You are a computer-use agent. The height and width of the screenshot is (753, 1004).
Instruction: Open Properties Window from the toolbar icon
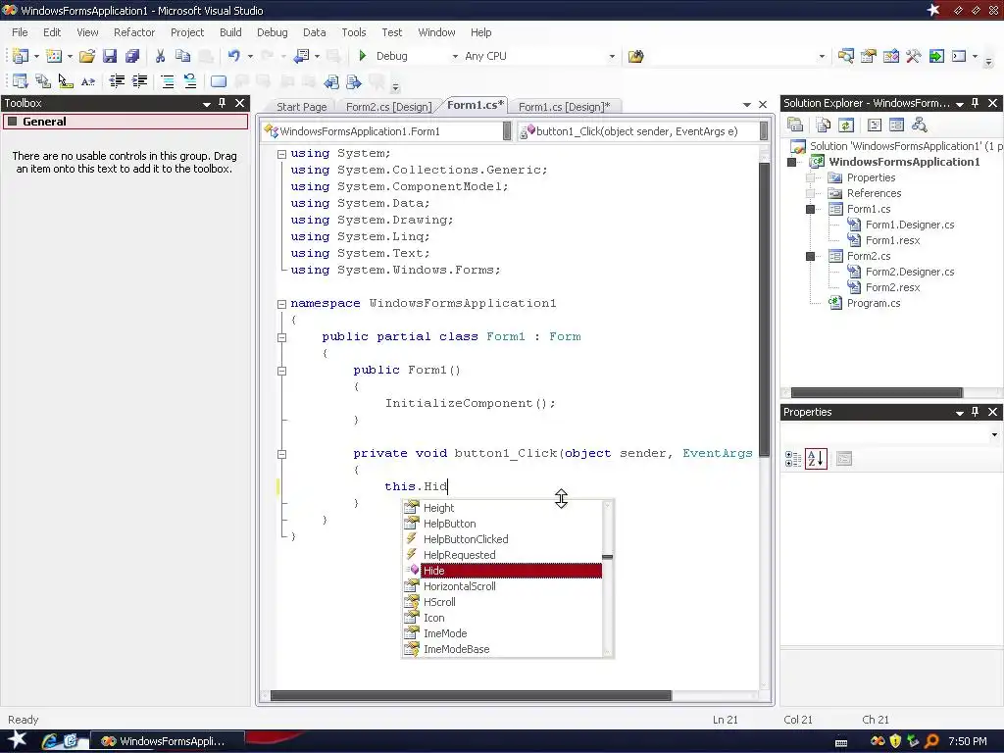(x=869, y=56)
